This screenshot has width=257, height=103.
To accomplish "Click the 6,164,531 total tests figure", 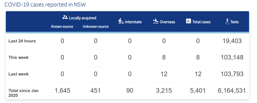I will click(x=232, y=90).
